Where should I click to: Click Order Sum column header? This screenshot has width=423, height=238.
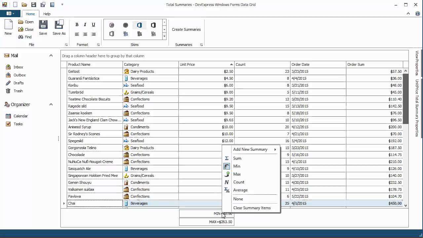coord(375,64)
